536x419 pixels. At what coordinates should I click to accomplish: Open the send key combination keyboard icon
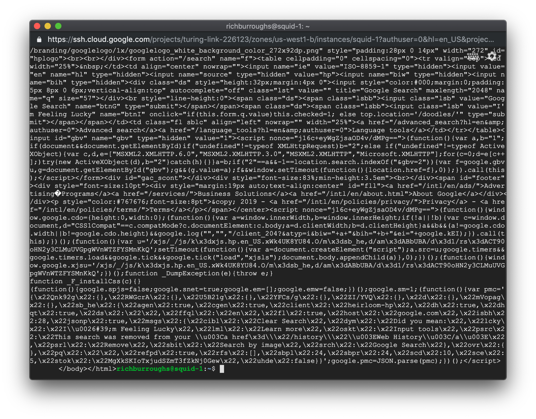pos(473,57)
